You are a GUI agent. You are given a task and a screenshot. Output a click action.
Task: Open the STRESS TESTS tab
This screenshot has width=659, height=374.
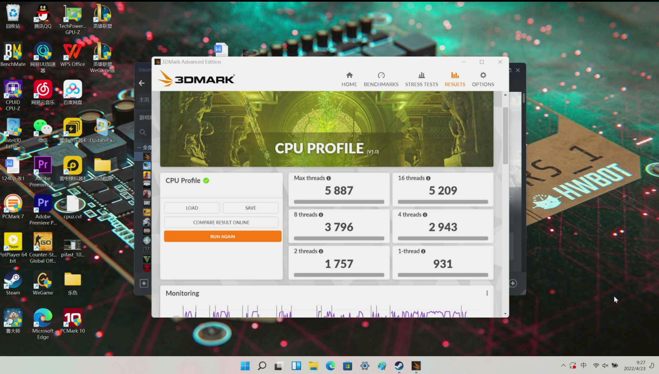pos(422,79)
